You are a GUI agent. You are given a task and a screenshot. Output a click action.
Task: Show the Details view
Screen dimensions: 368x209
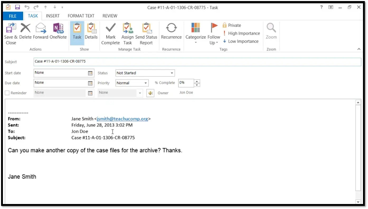[x=91, y=31]
